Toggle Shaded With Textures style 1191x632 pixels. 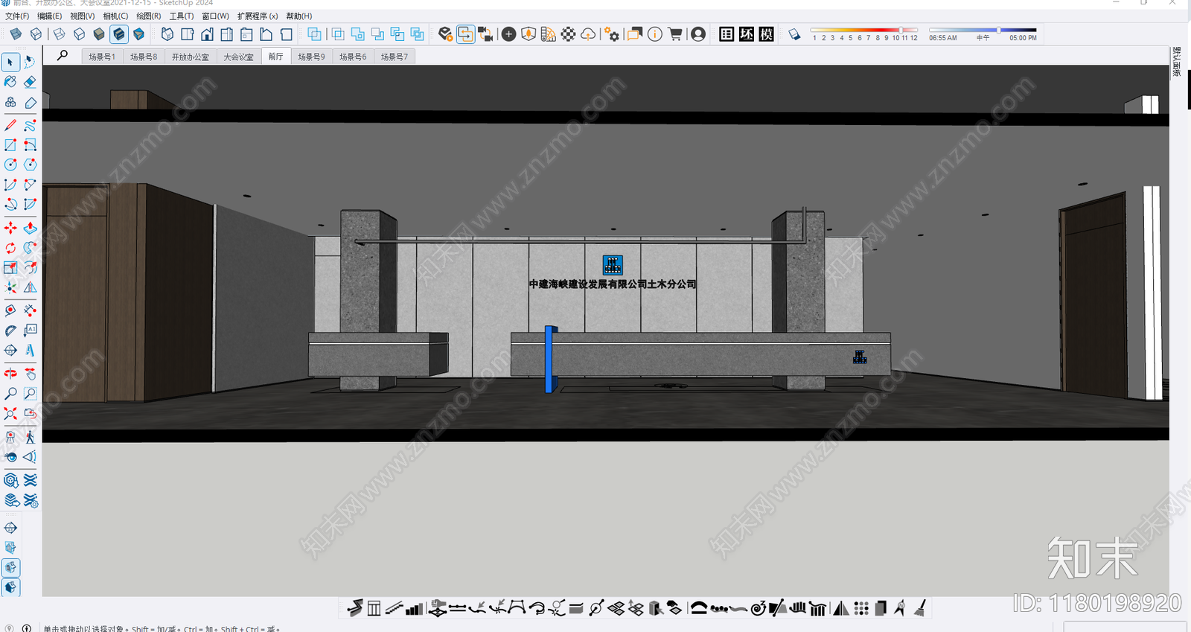(118, 34)
